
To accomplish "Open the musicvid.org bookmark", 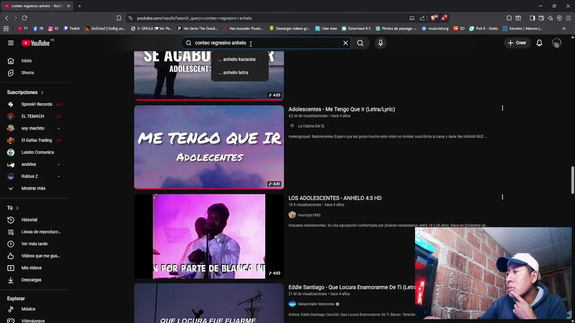I will point(435,28).
